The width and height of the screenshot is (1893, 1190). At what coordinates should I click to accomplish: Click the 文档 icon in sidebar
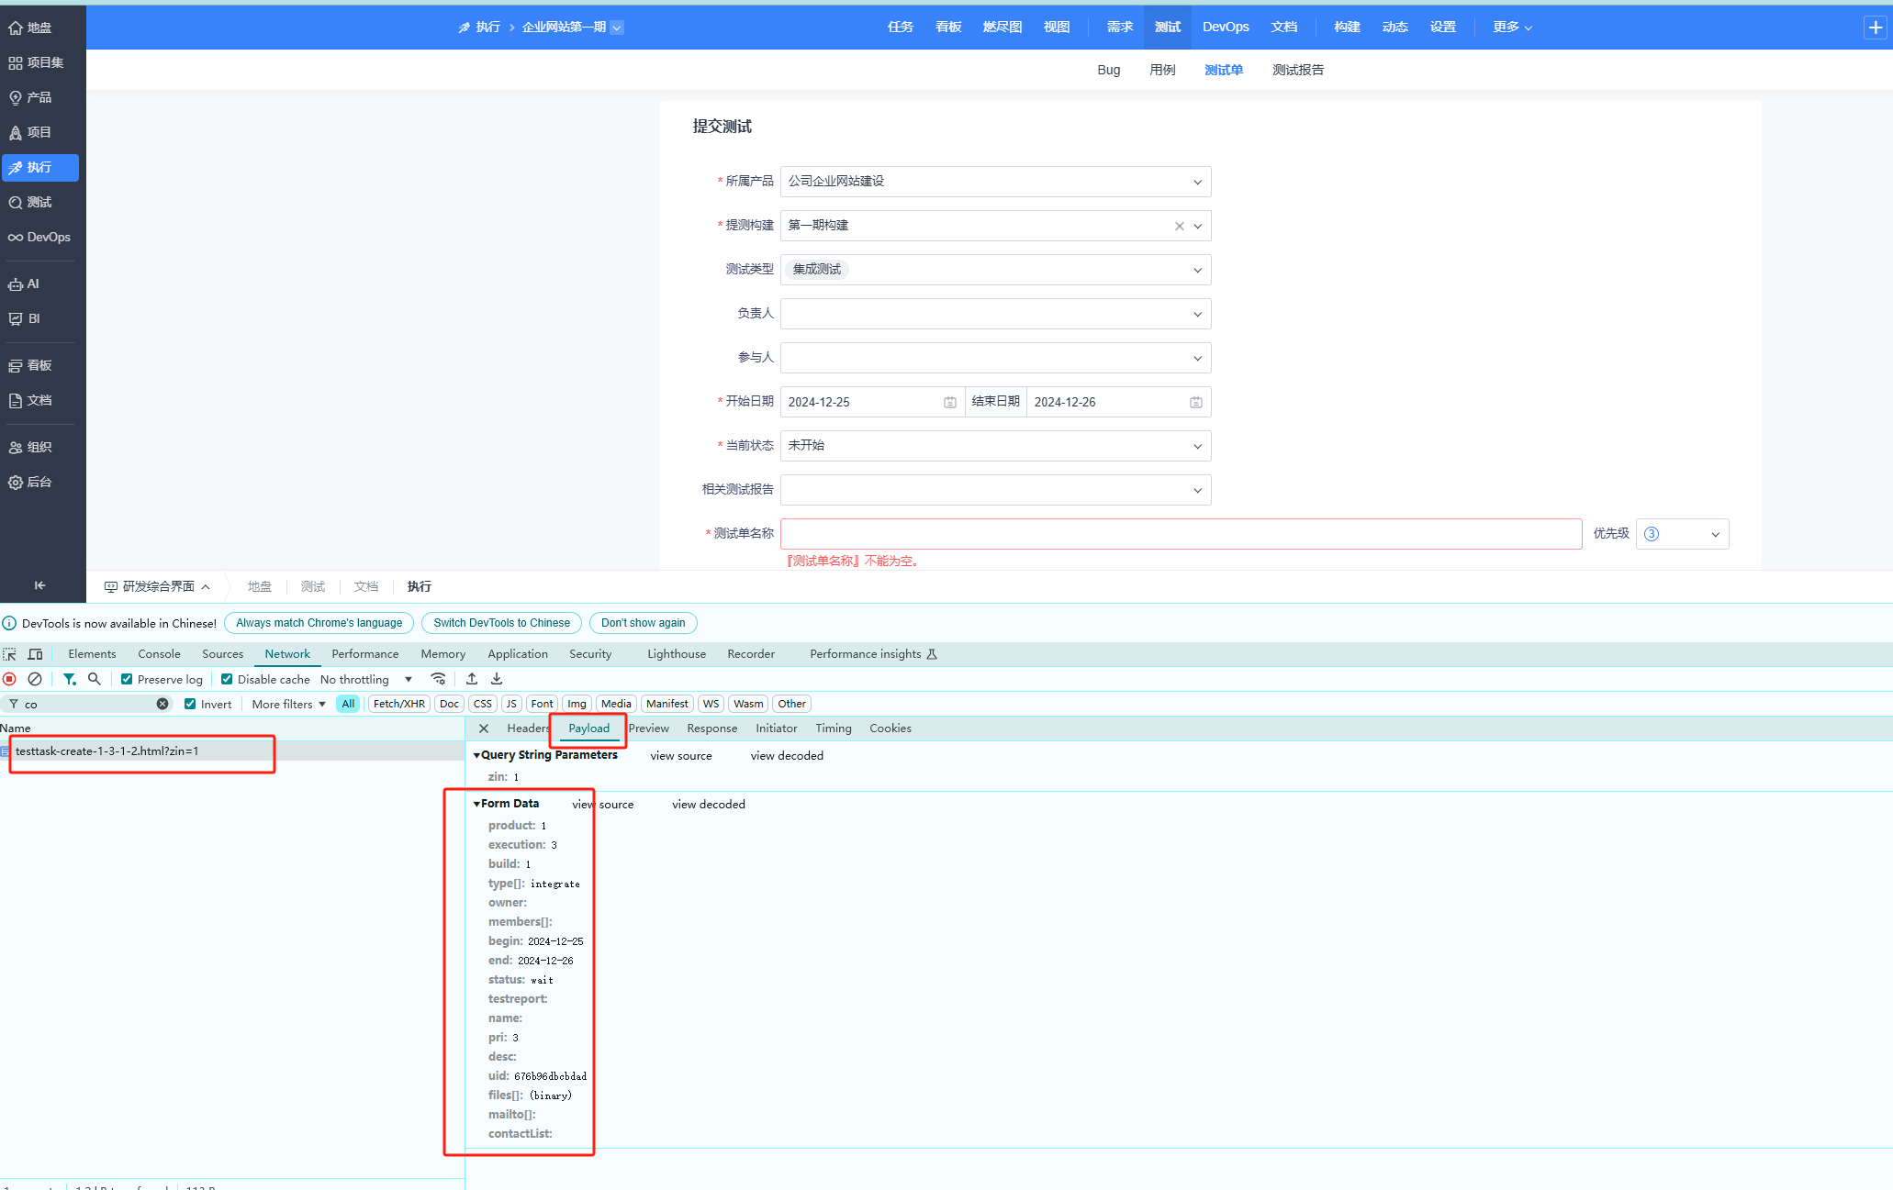(x=41, y=400)
